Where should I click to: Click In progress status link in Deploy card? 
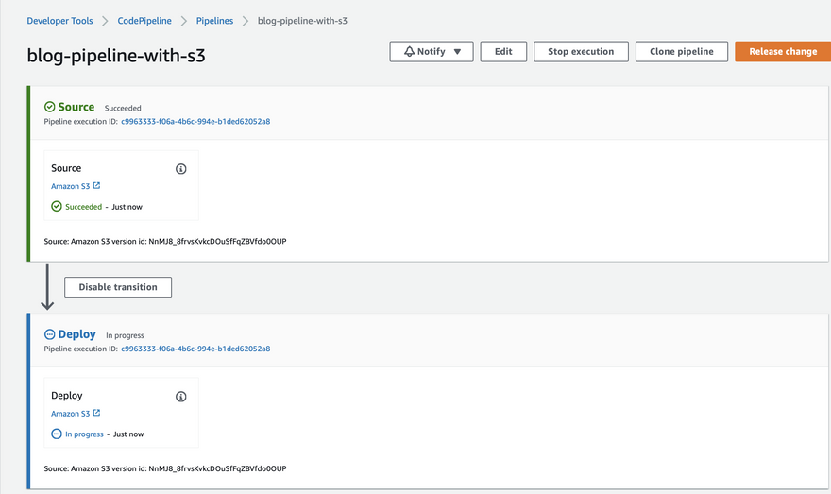(84, 434)
